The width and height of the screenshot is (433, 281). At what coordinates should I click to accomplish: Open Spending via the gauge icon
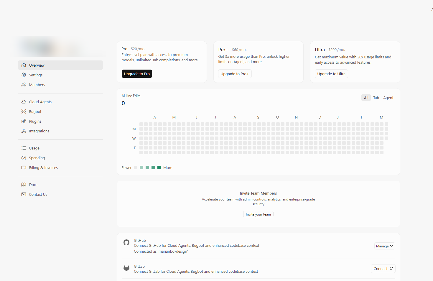[24, 158]
